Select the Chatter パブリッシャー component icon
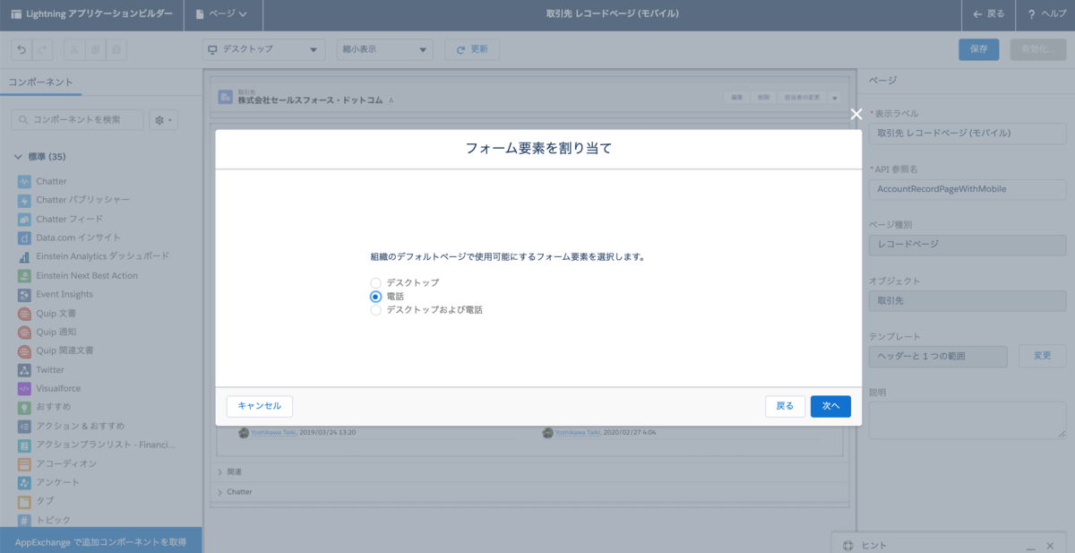 pyautogui.click(x=25, y=200)
